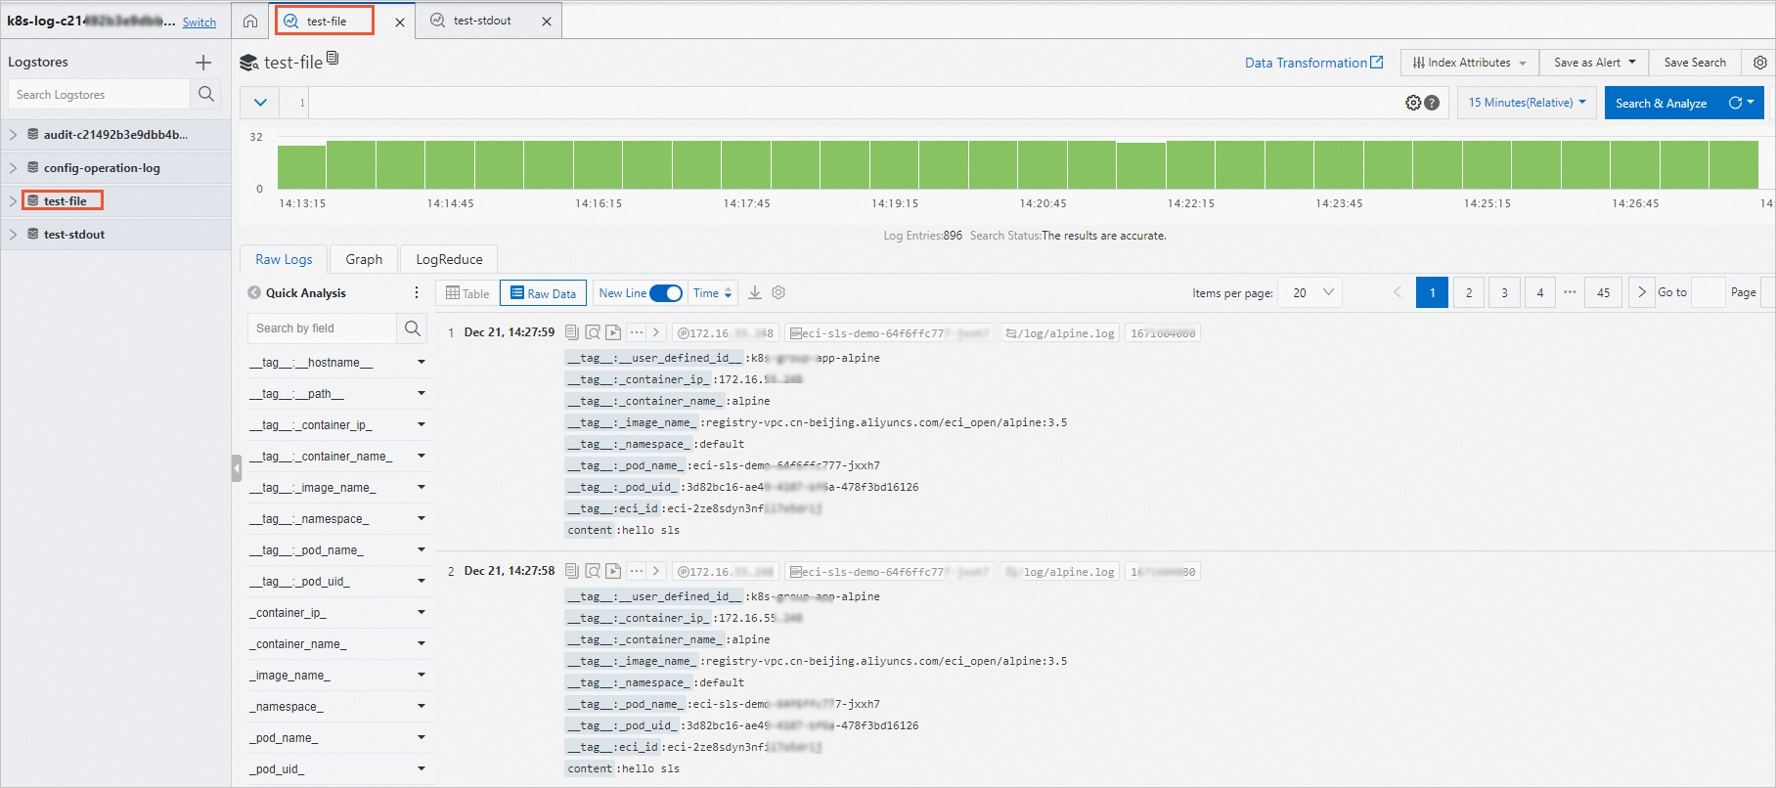1776x788 pixels.
Task: Open the LogReduce tab
Action: 449,259
